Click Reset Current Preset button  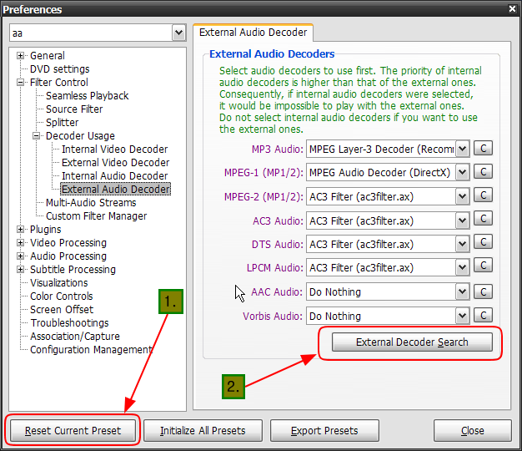[73, 431]
